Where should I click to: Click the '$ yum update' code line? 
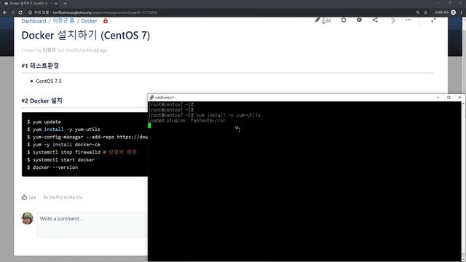44,122
